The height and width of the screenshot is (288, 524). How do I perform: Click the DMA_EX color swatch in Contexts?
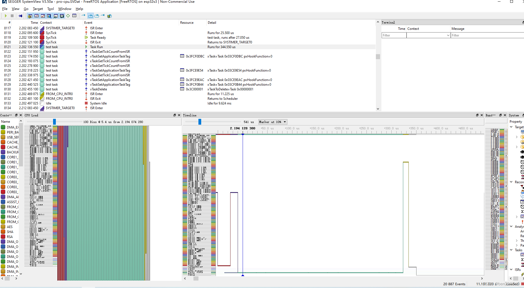(3, 127)
